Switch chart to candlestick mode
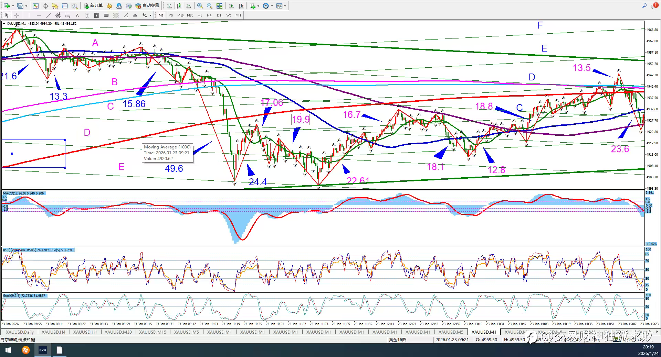Viewport: 661px width, 357px height. tap(179, 6)
